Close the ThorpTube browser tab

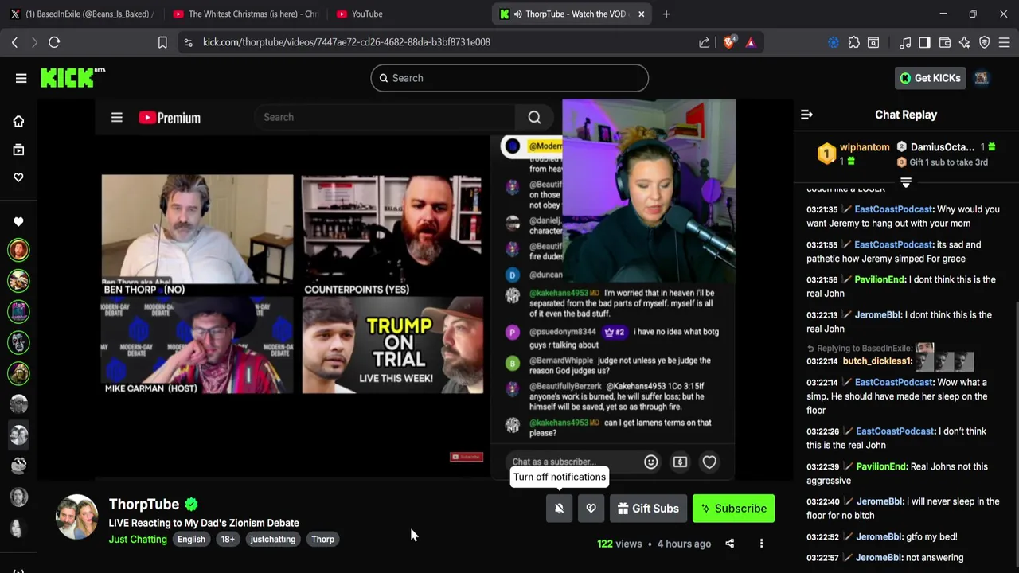pos(641,14)
